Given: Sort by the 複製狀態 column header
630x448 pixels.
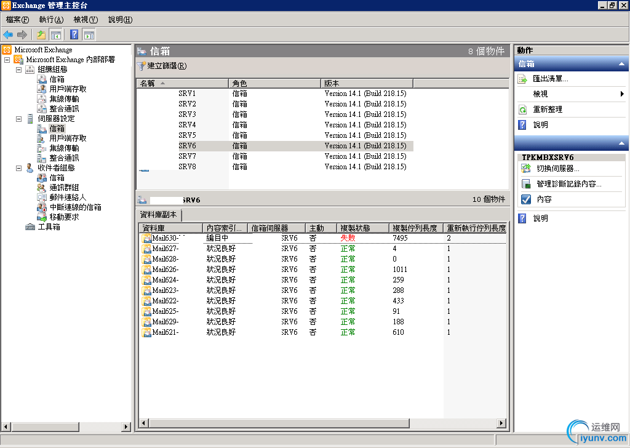Looking at the screenshot, I should coord(363,228).
